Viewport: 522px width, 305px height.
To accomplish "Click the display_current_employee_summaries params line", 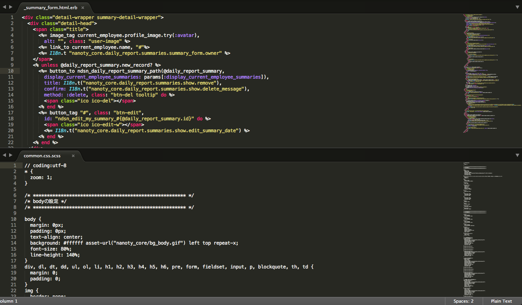I will 156,77.
